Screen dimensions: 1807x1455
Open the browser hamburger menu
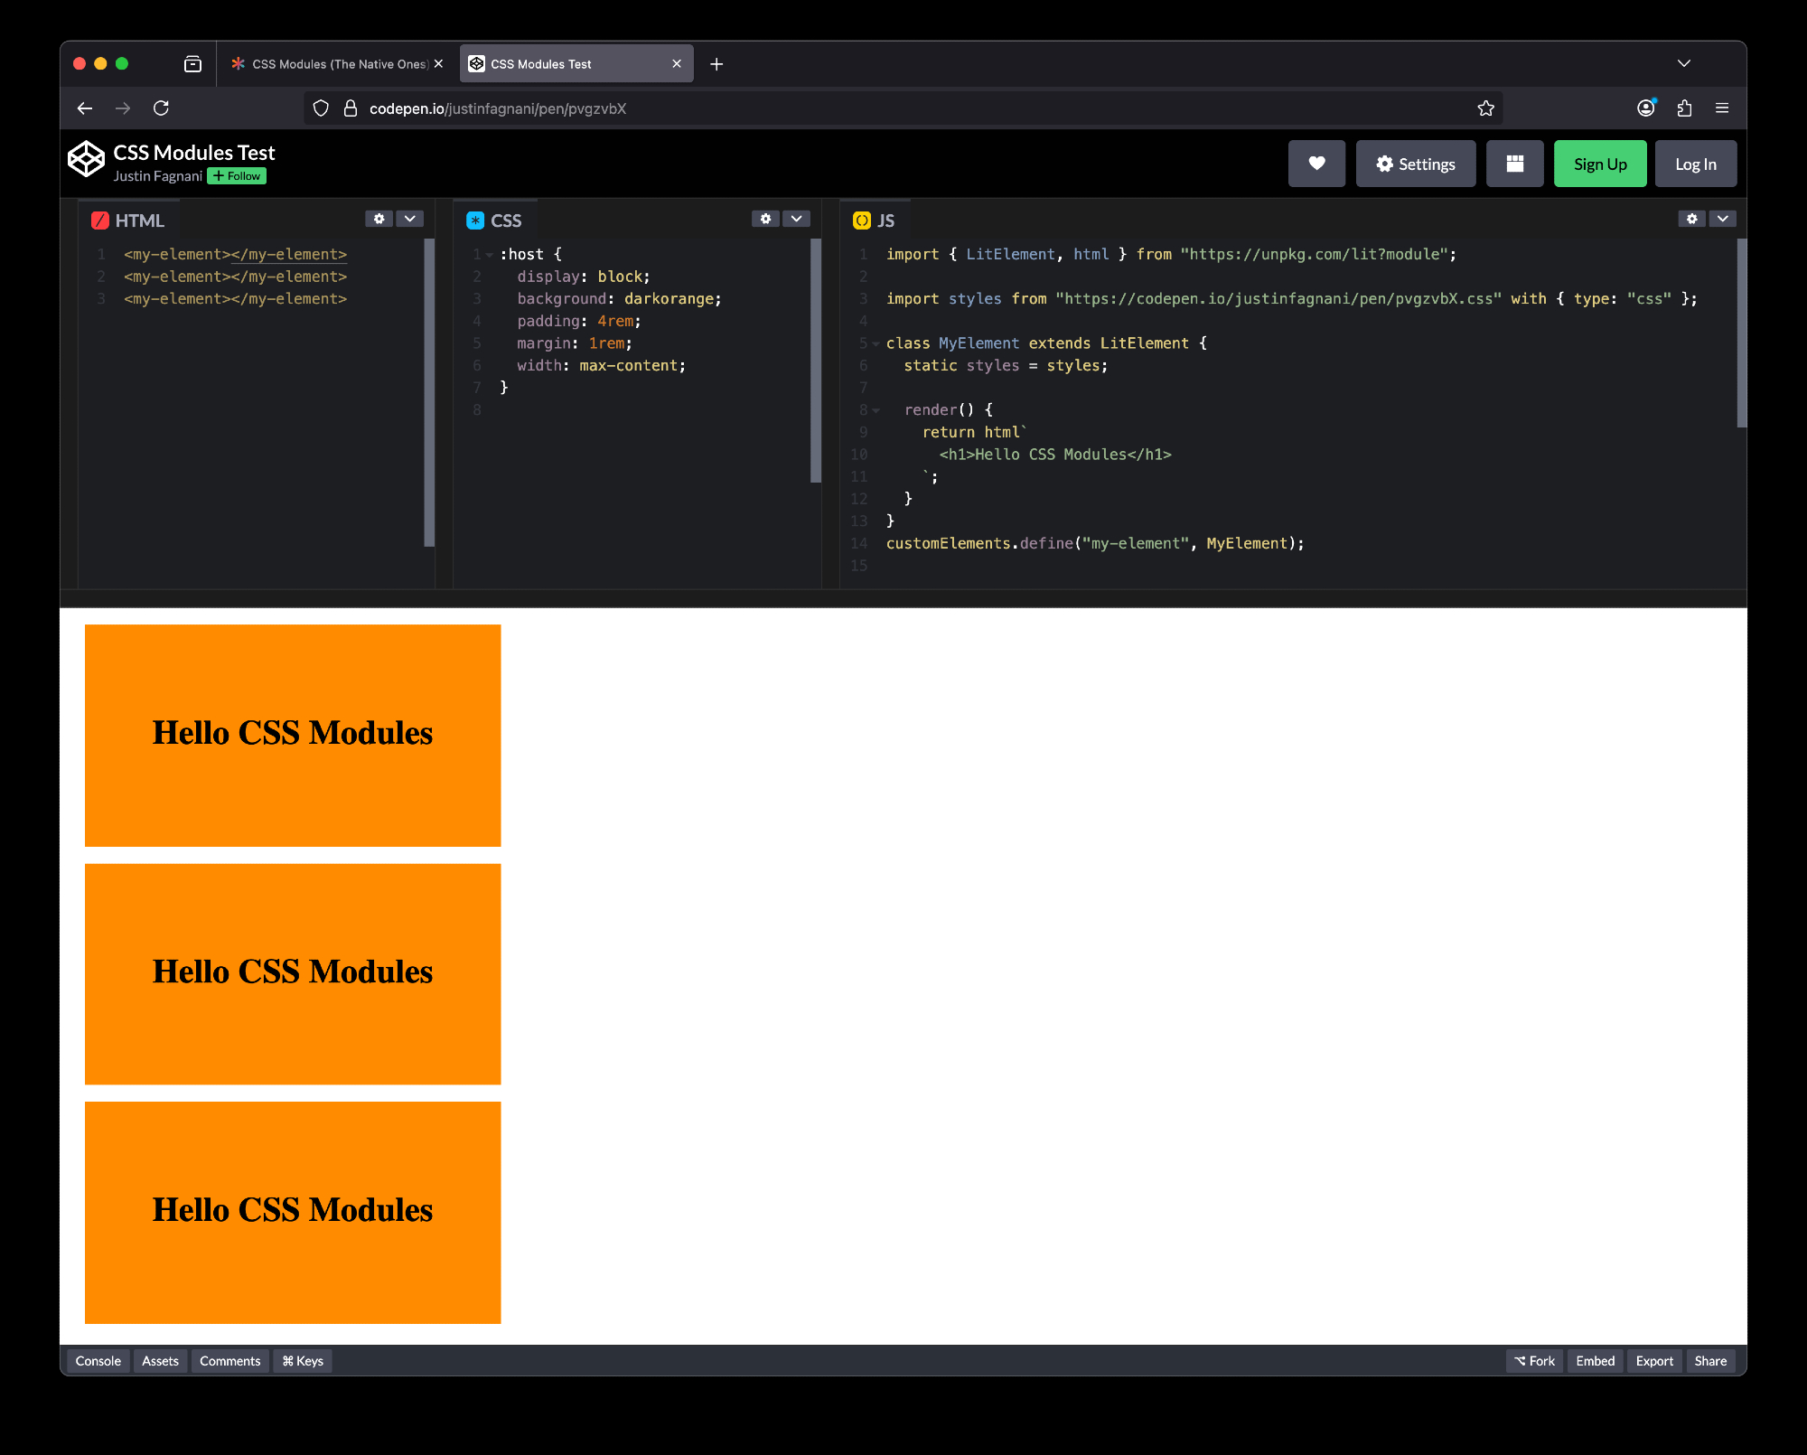pyautogui.click(x=1722, y=108)
